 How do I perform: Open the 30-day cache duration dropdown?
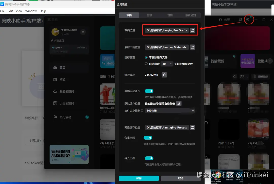coord(167,64)
